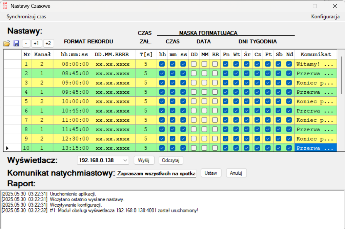
Task: Check MM checkbox in row 6
Action: click(204, 111)
